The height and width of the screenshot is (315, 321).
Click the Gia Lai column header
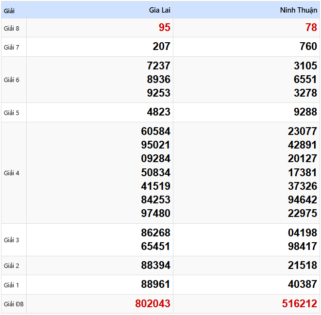click(x=159, y=10)
